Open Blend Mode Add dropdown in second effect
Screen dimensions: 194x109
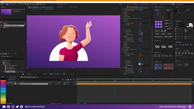click(144, 66)
